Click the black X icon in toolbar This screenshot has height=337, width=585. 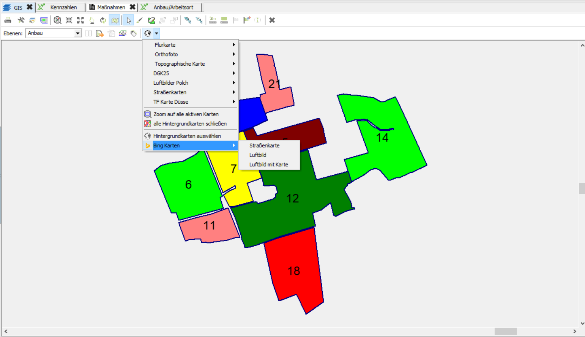(272, 20)
